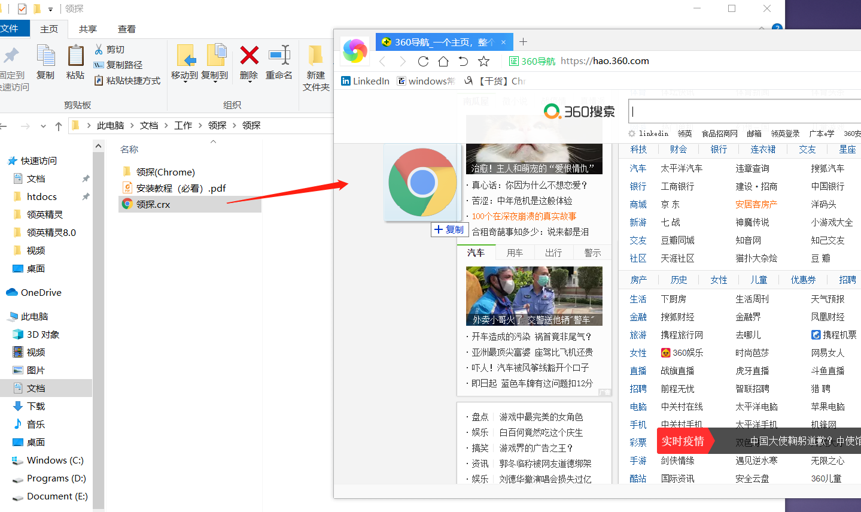Click the Paste icon in Explorer ribbon

click(75, 56)
